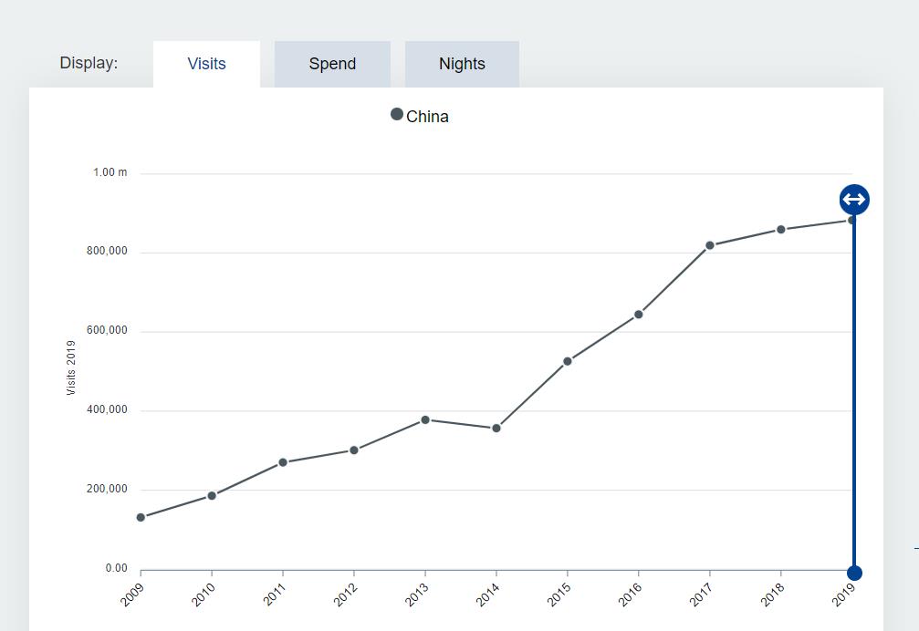Click the Visits 2019 y-axis title

pyautogui.click(x=71, y=367)
